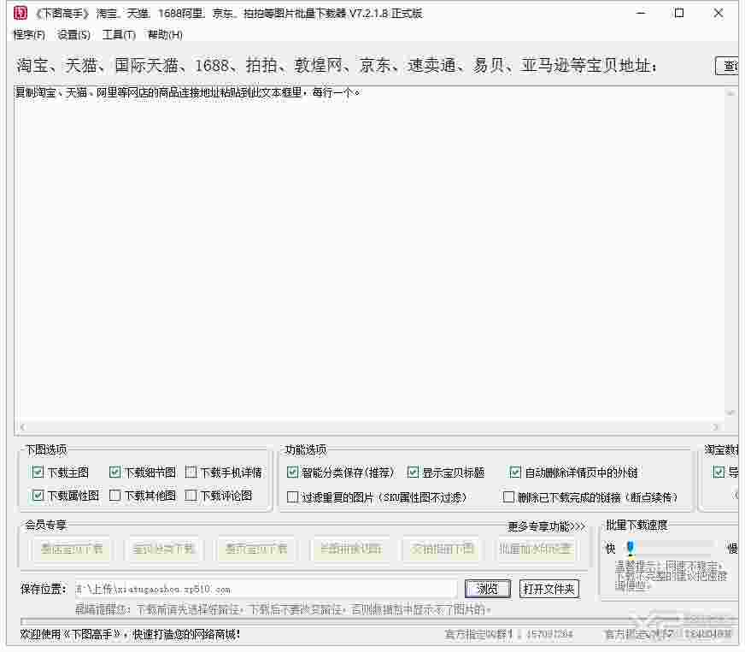The height and width of the screenshot is (652, 745).
Task: Click the text area's scroll-down arrow
Action: click(730, 413)
